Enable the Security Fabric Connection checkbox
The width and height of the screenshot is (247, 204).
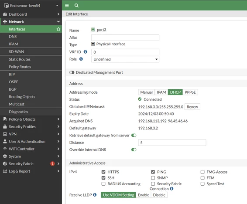[x=153, y=184]
